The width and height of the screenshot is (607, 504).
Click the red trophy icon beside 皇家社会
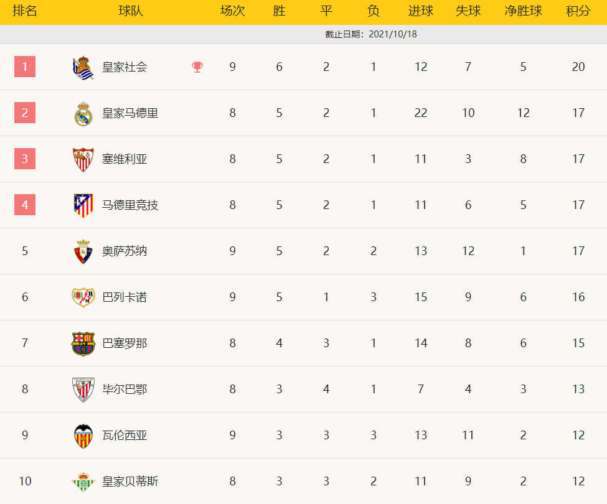click(x=197, y=67)
